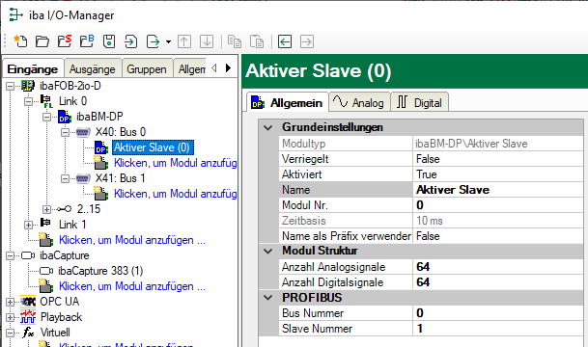
Task: Edit the Bus Nummer value
Action: [498, 313]
